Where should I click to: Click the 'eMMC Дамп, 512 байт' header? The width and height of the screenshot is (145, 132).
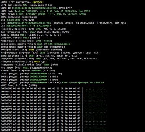(19, 86)
